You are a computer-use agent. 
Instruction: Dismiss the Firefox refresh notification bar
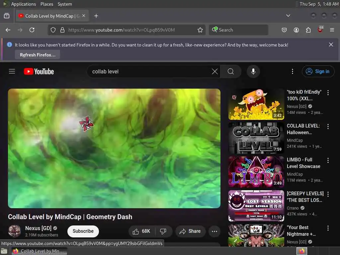coord(331,45)
